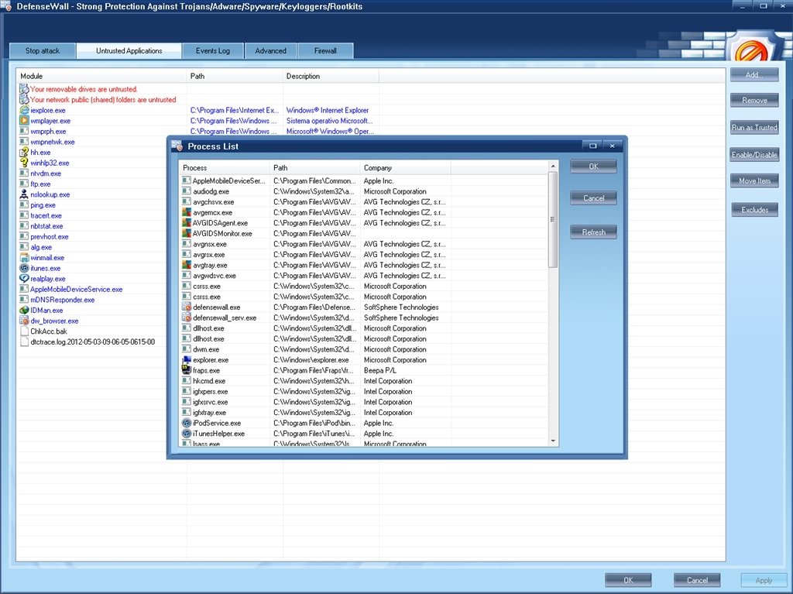Select mDNSResponder.exe in untrusted list

pyautogui.click(x=62, y=300)
